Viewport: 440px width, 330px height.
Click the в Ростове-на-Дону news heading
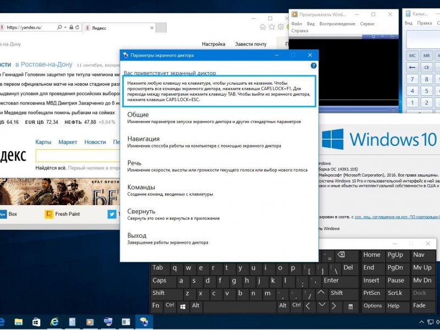(44, 64)
